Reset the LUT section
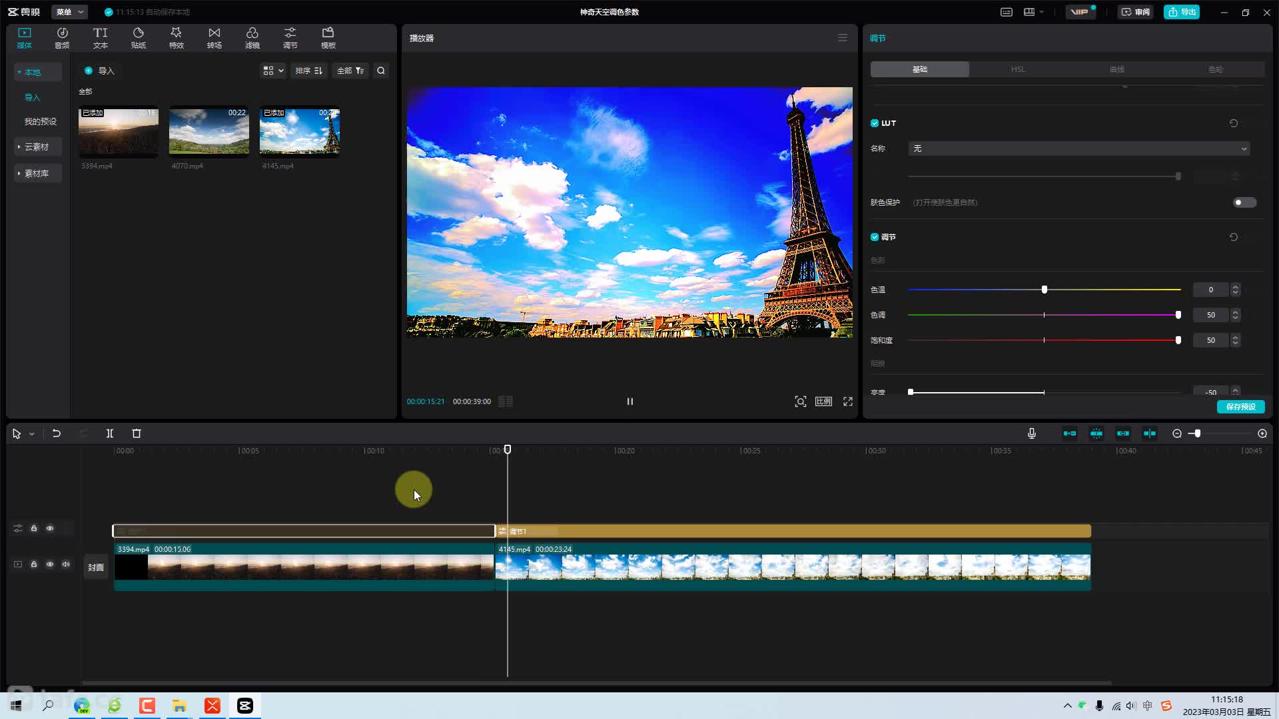1279x719 pixels. pos(1234,123)
